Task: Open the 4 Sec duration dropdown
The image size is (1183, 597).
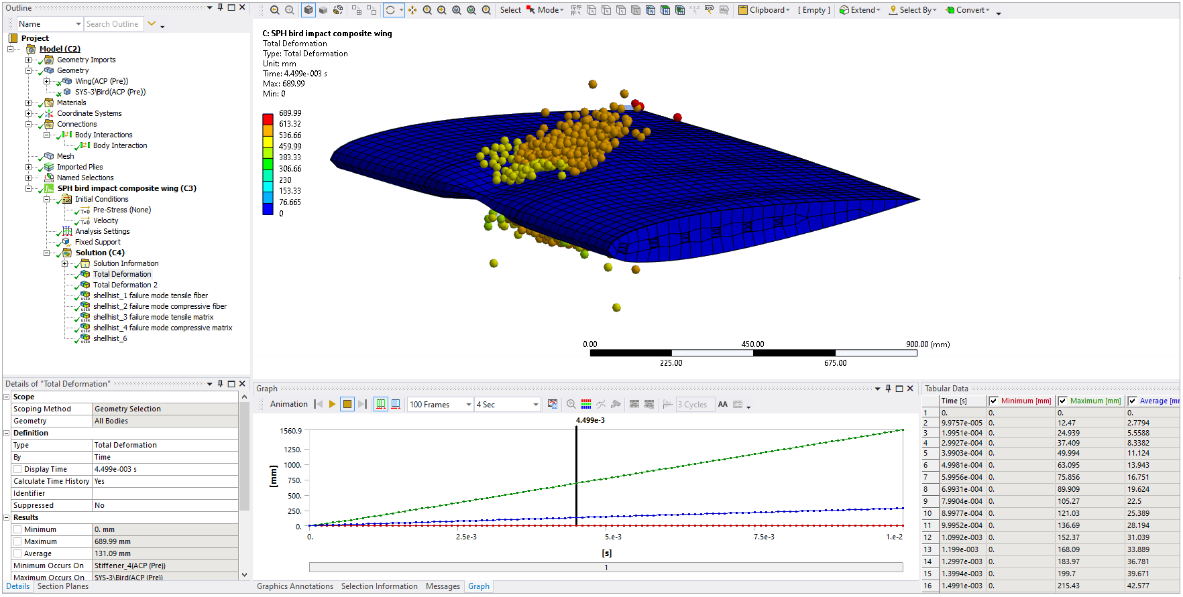Action: coord(535,404)
